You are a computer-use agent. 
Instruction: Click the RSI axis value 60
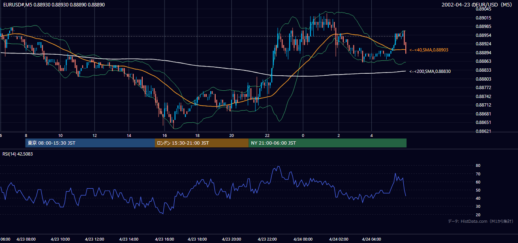click(x=478, y=182)
